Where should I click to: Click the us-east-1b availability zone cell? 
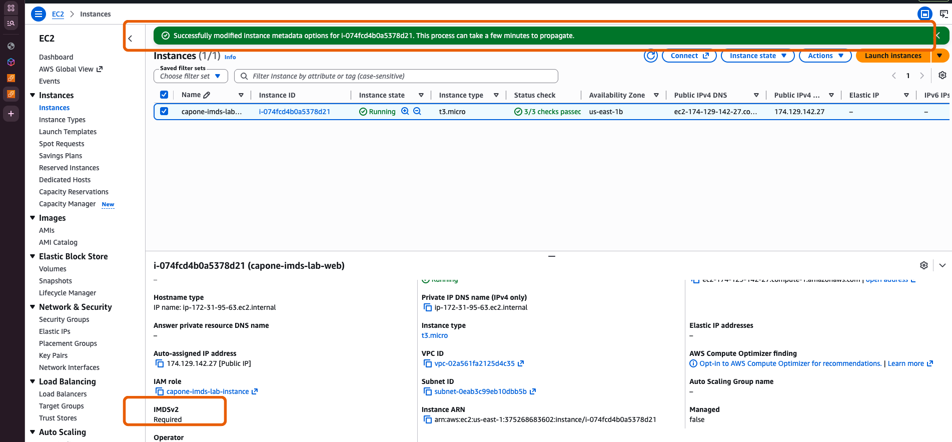click(x=606, y=112)
